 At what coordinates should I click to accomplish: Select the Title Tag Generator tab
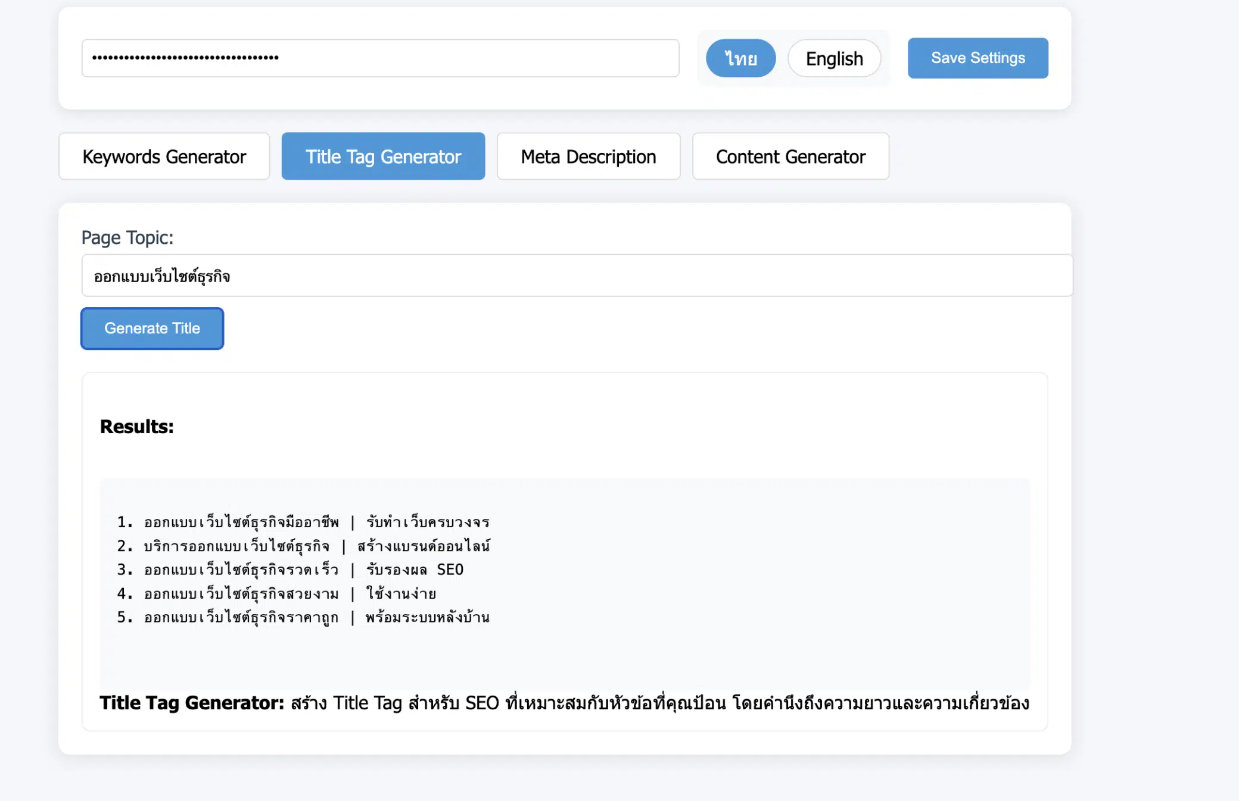(x=383, y=157)
